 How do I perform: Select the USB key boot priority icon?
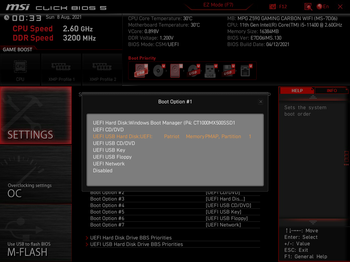click(x=211, y=71)
